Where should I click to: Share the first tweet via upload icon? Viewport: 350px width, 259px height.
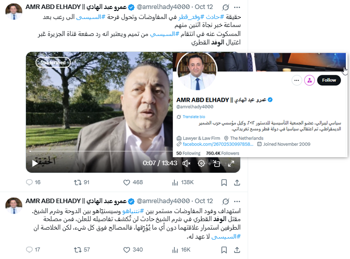click(x=237, y=183)
